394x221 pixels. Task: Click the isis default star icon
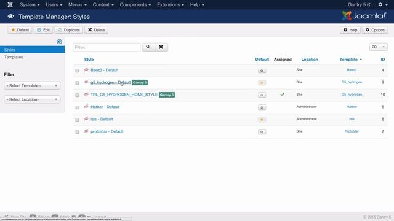[262, 120]
